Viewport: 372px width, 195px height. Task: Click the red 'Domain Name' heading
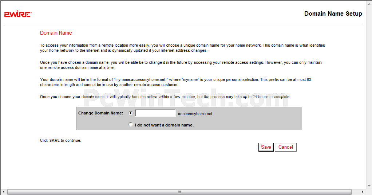coord(56,33)
